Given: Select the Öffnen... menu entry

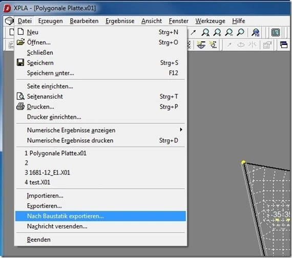Looking at the screenshot, I should point(100,42).
